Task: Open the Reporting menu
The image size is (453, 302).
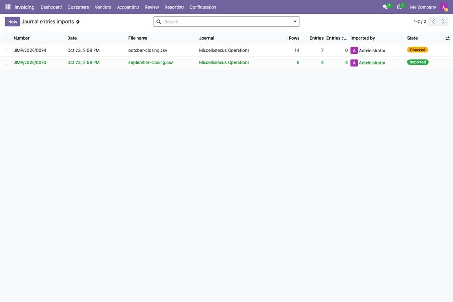Action: click(x=174, y=7)
